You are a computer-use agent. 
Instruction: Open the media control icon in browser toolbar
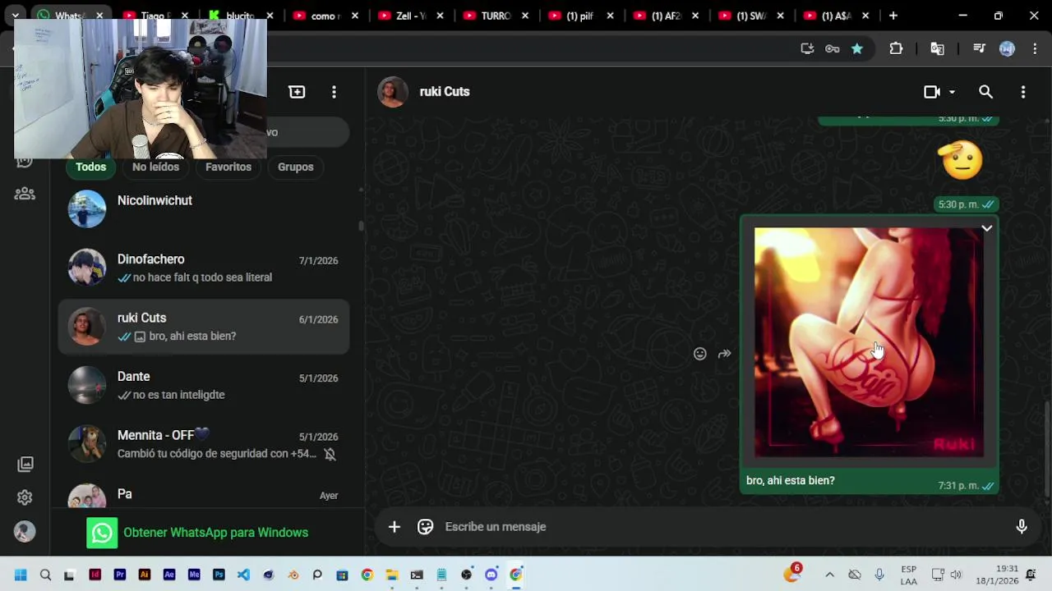pos(979,48)
